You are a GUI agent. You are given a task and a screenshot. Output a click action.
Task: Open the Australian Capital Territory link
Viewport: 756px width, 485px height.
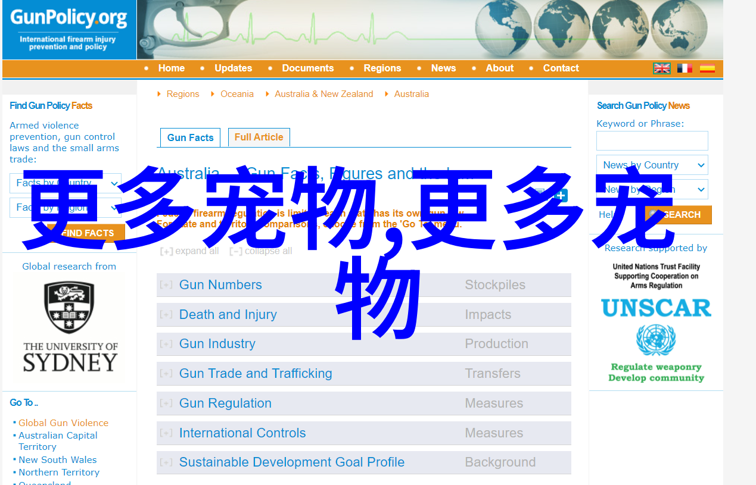[x=58, y=441]
